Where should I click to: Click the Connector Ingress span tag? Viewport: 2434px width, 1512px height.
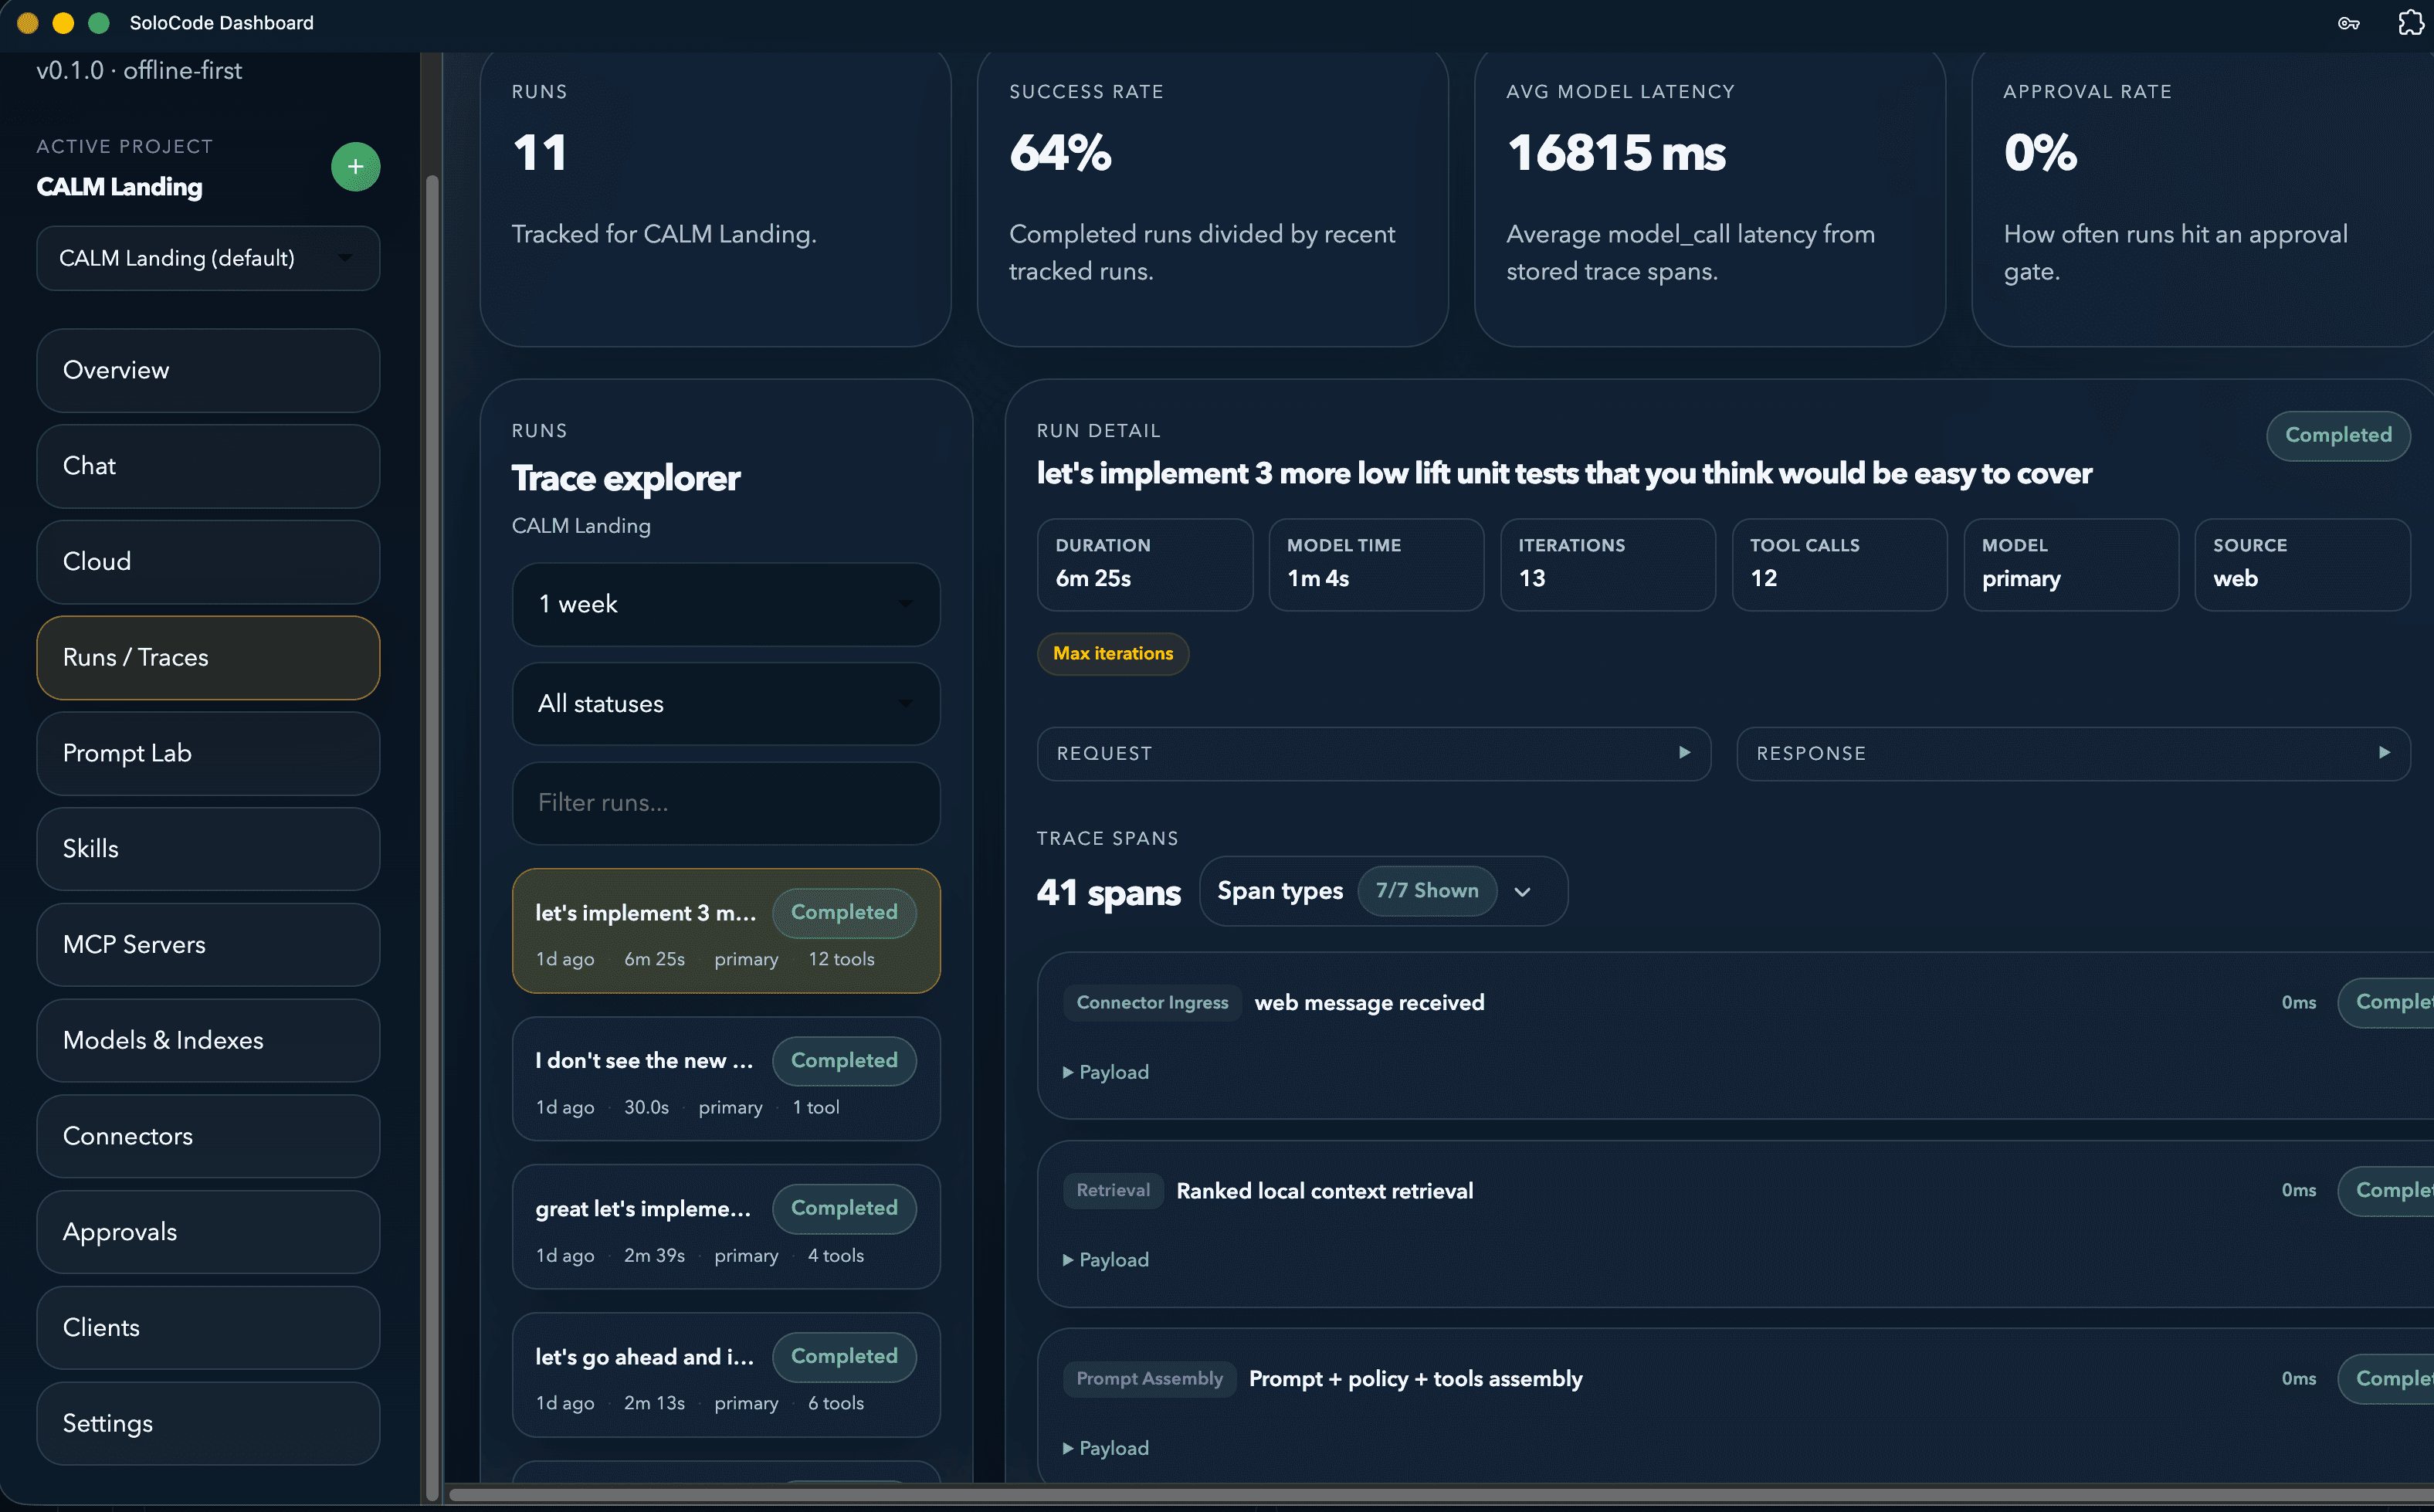1152,1003
